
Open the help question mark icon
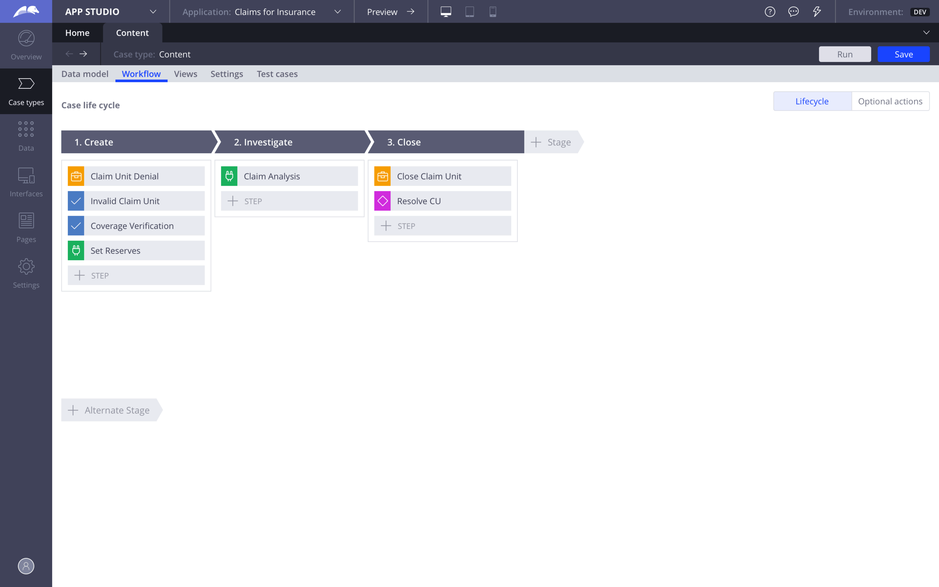(x=770, y=12)
